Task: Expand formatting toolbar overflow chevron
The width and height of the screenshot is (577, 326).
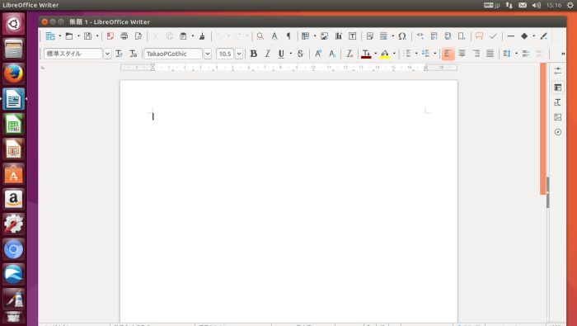Action: tap(563, 54)
